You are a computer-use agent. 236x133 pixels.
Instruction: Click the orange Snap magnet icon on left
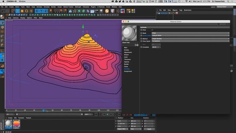click(x=2, y=66)
